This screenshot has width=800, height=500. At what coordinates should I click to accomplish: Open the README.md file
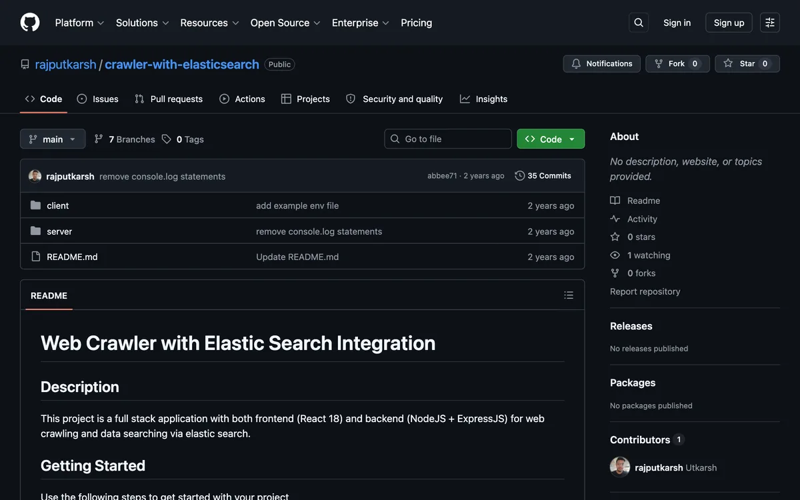[x=72, y=257]
